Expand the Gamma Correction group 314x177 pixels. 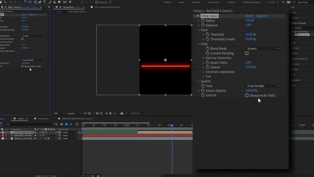(204, 58)
